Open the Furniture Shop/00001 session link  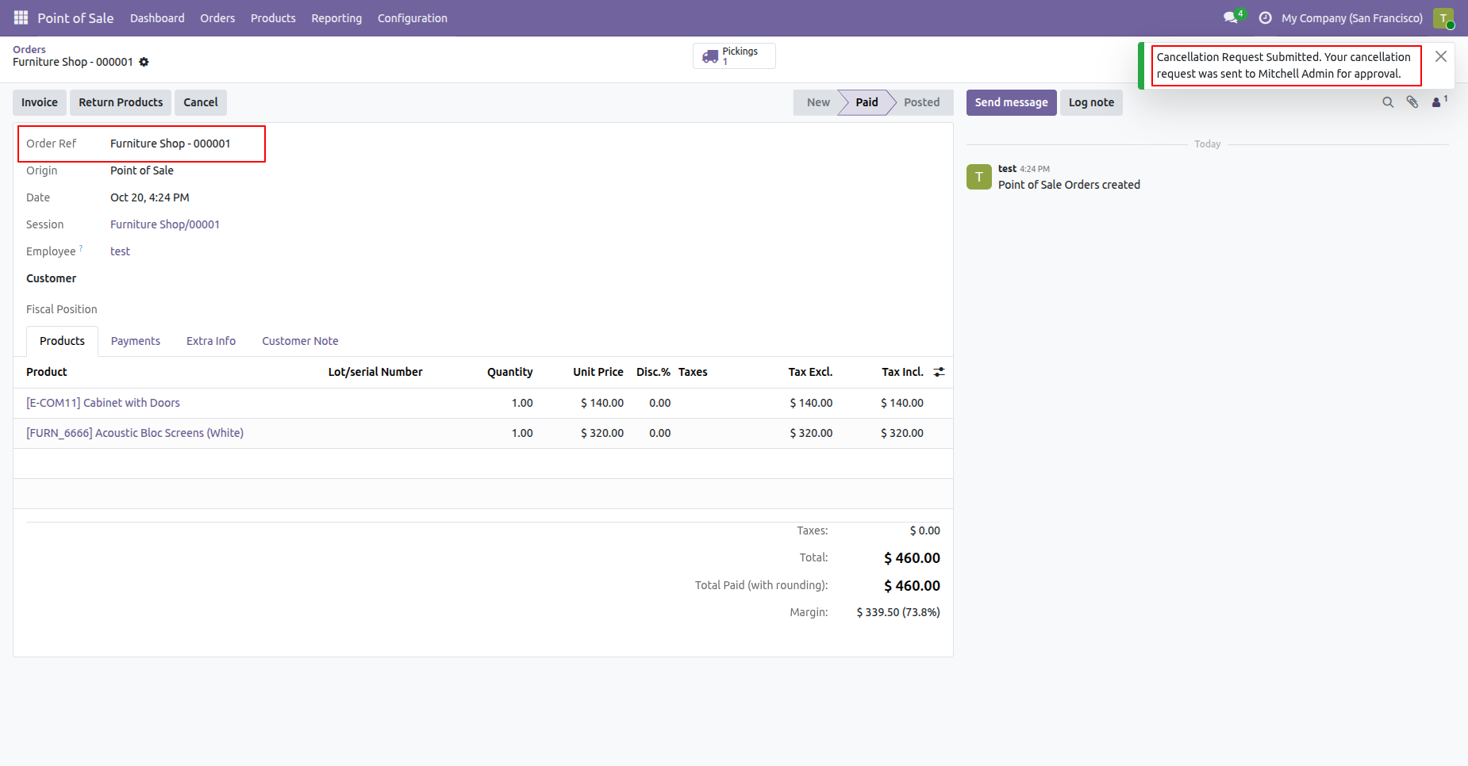tap(165, 224)
